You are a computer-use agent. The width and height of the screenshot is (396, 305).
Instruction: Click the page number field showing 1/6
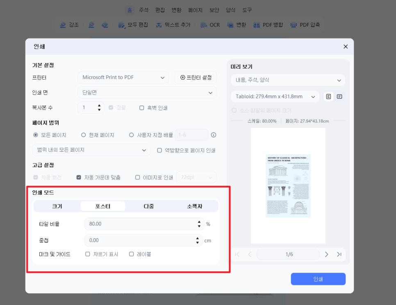tap(288, 254)
